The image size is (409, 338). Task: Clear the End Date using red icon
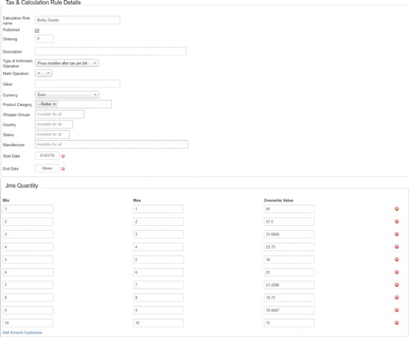(63, 168)
